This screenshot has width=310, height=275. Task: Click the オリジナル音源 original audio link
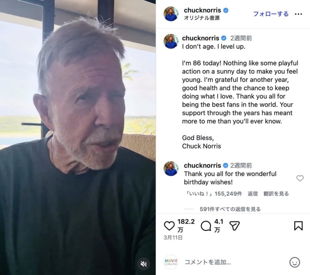coord(201,18)
